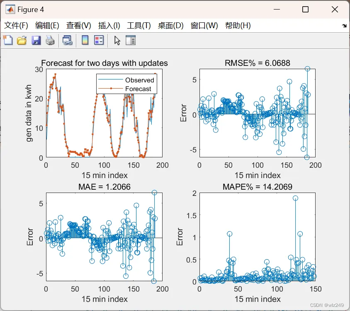The width and height of the screenshot is (350, 311).
Task: Toggle the Insert Legend toolbar icon
Action: tap(99, 40)
